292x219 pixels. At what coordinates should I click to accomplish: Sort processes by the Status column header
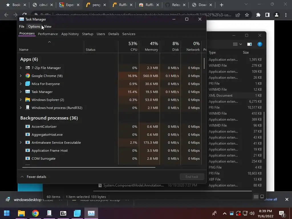click(x=101, y=46)
